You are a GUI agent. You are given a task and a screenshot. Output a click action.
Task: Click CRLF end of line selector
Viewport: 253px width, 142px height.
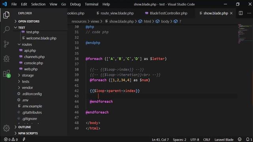(207, 140)
